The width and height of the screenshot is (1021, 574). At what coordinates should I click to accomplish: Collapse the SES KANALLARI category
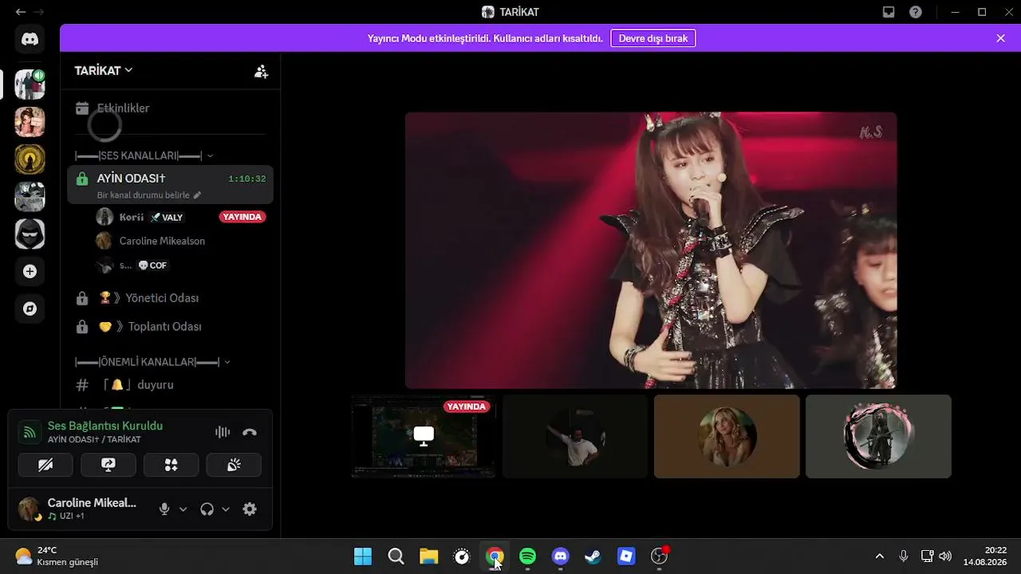pos(144,155)
